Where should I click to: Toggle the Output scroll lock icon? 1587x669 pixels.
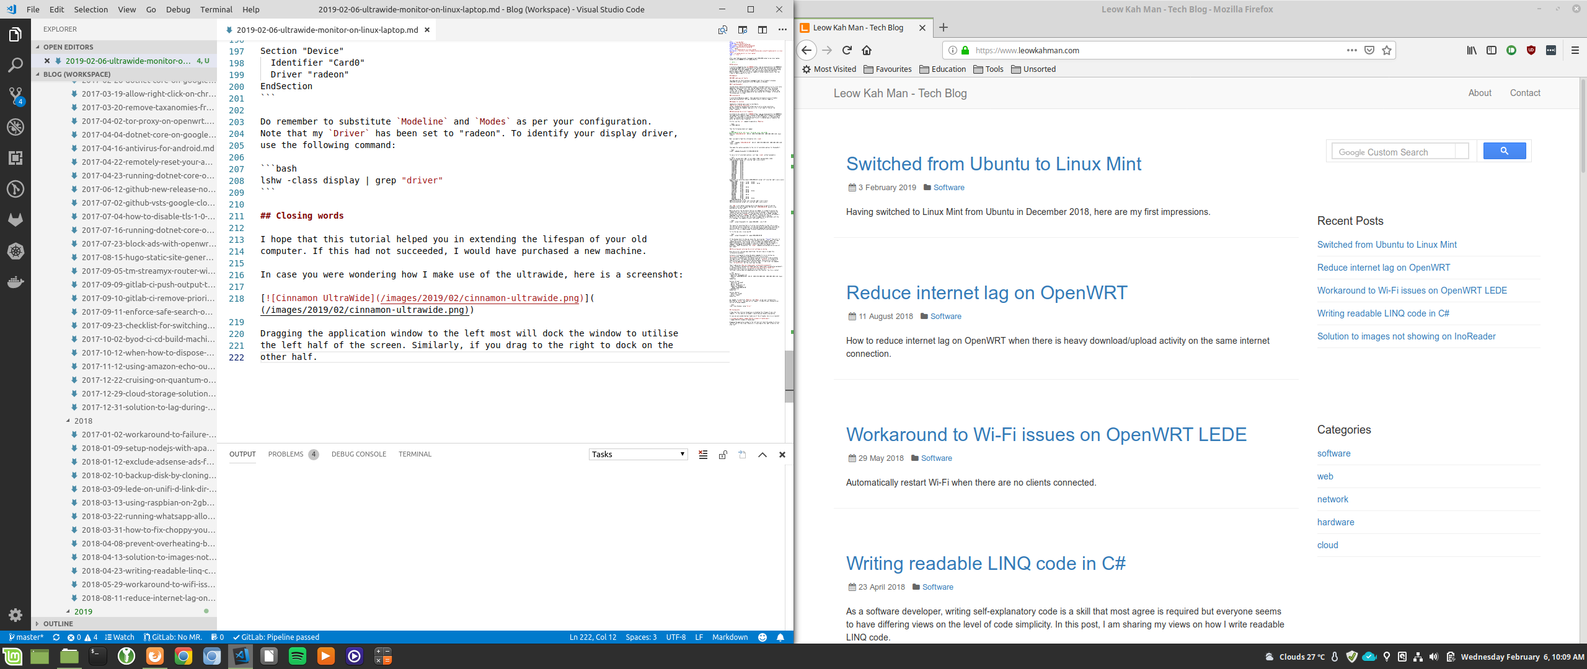pyautogui.click(x=723, y=455)
